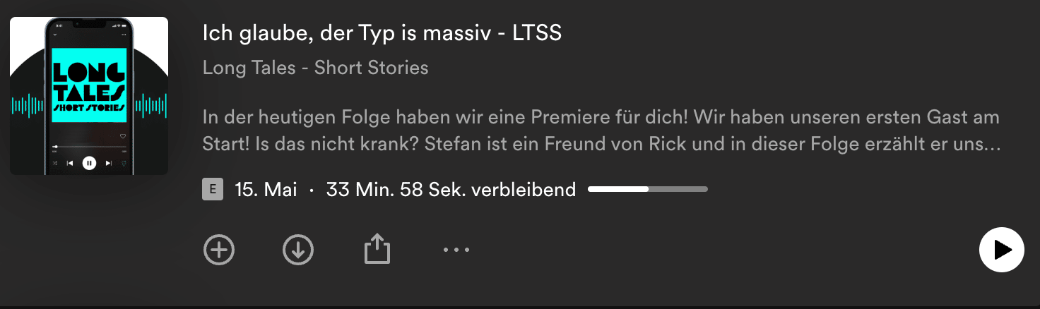Screen dimensions: 1040x309
Task: Click the pause icon inside the cover art
Action: (89, 163)
